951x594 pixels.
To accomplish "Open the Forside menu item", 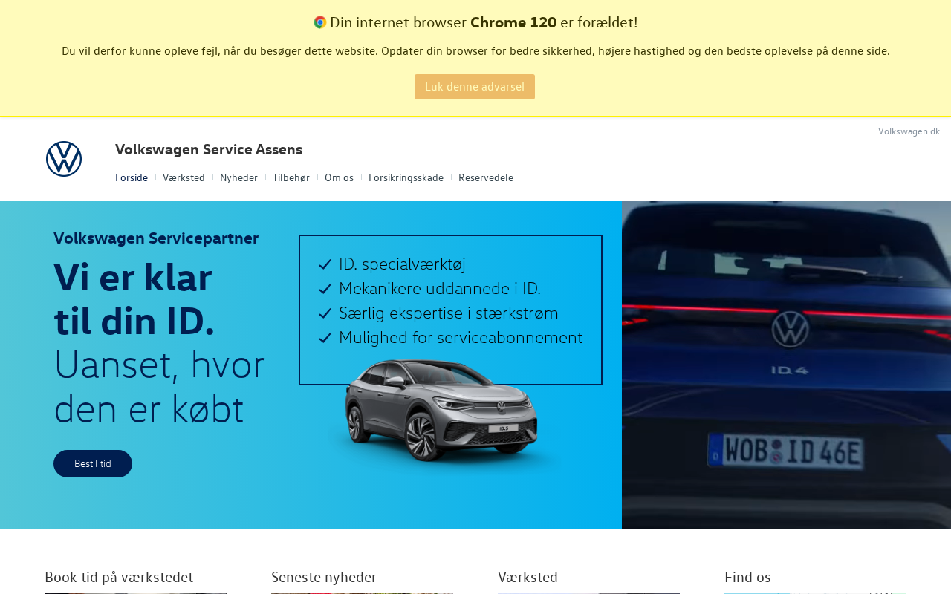I will pyautogui.click(x=132, y=177).
